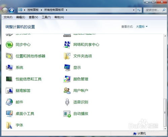Expand the arrow after 所有控制面板项
The height and width of the screenshot is (137, 168).
point(67,10)
